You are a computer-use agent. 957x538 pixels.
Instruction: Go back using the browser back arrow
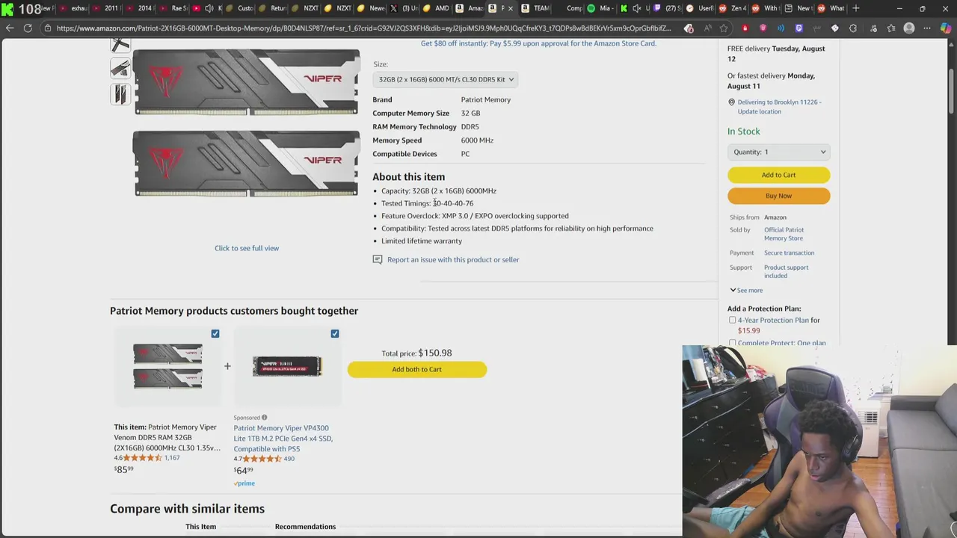coord(9,28)
